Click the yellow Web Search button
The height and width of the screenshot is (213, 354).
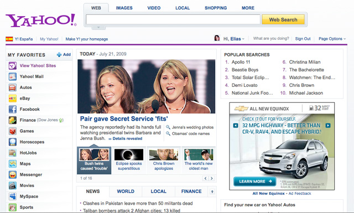coord(283,20)
